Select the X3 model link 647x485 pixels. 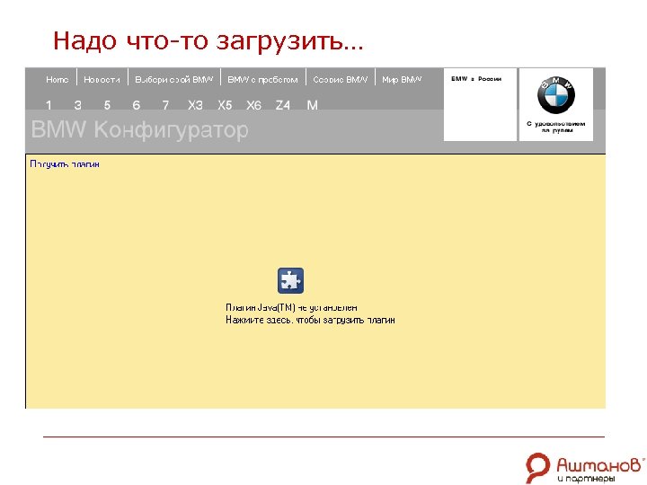point(195,106)
